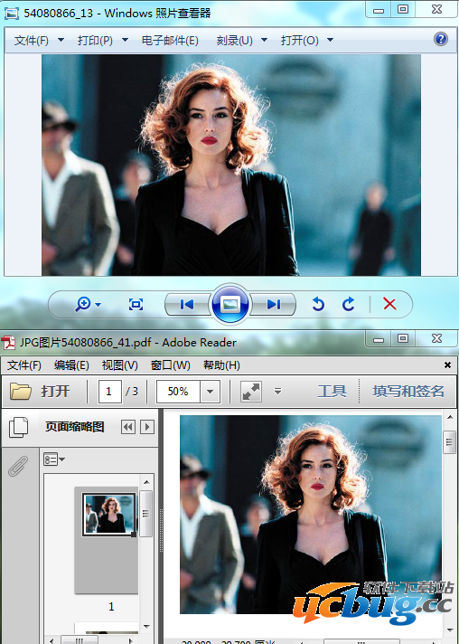Click 电子邮件(E) in Photo Viewer toolbar
Viewport: 459px width, 644px height.
click(x=170, y=40)
